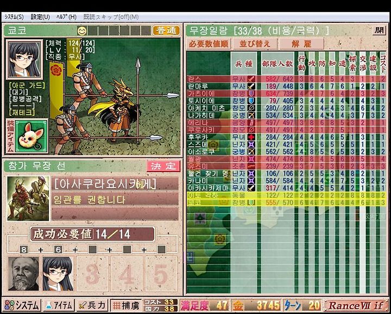Click the sword icon in 아카시카제마's row
This screenshot has height=314, width=391.
point(251,188)
